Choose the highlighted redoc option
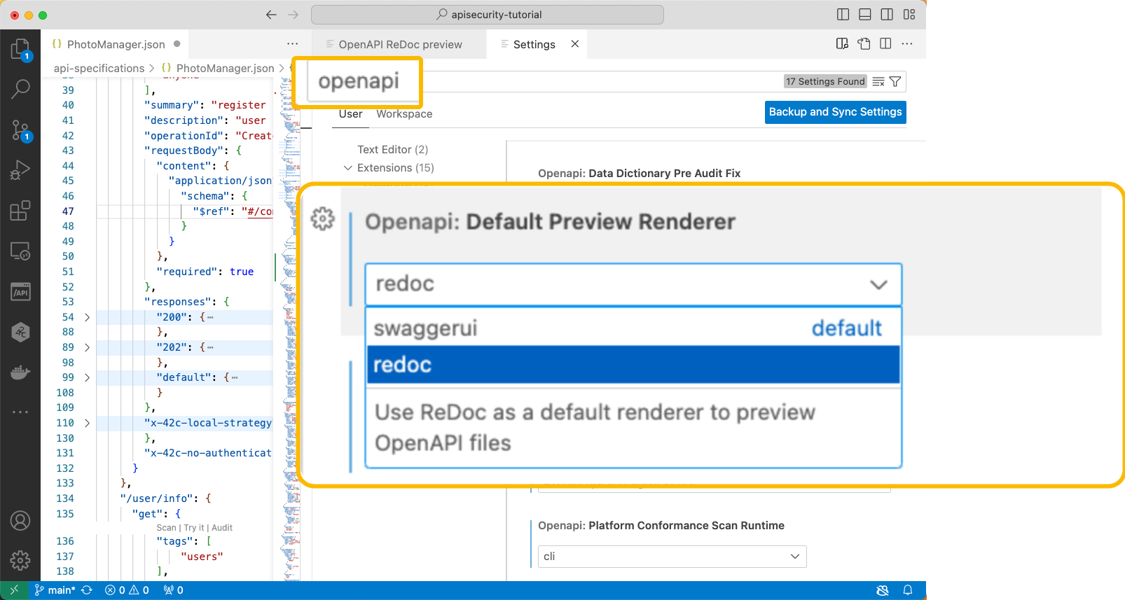1125x600 pixels. pos(633,365)
